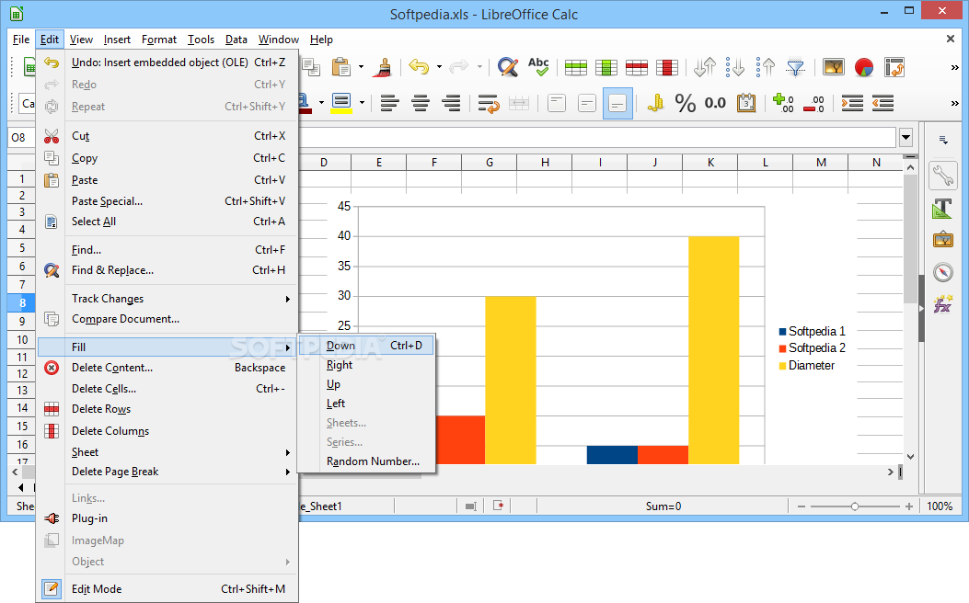Toggle Edit Mode in Edit menu

pyautogui.click(x=167, y=589)
